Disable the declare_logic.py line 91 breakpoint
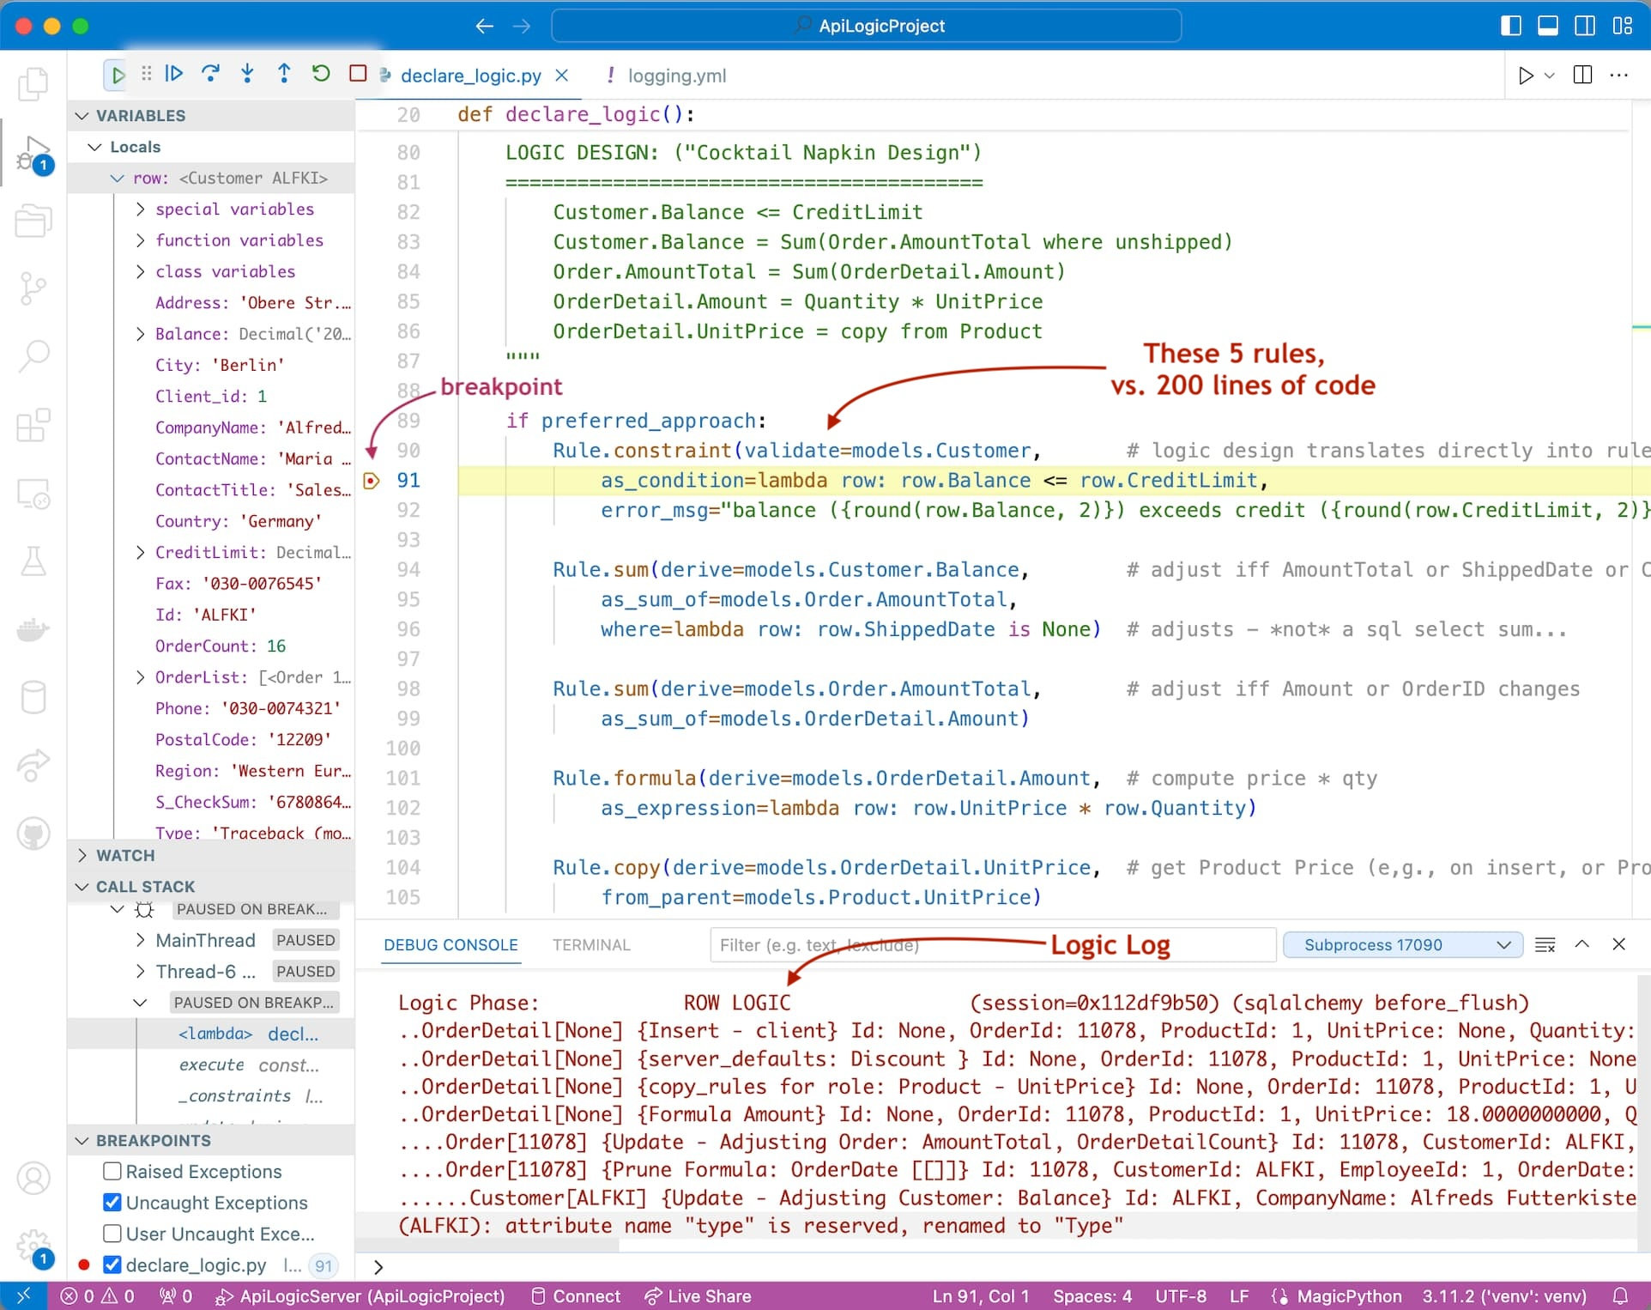 click(x=112, y=1265)
